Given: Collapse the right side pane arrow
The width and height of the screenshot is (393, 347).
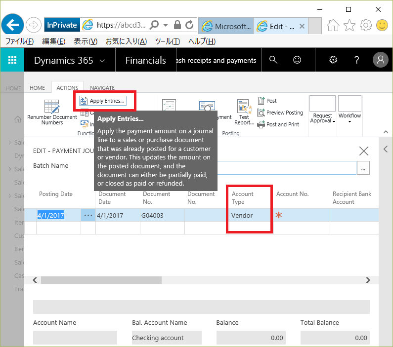Looking at the screenshot, I should [x=386, y=150].
